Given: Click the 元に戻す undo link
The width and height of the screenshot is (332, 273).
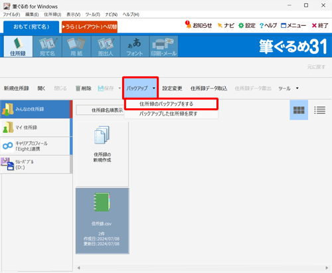Looking at the screenshot, I should [316, 67].
